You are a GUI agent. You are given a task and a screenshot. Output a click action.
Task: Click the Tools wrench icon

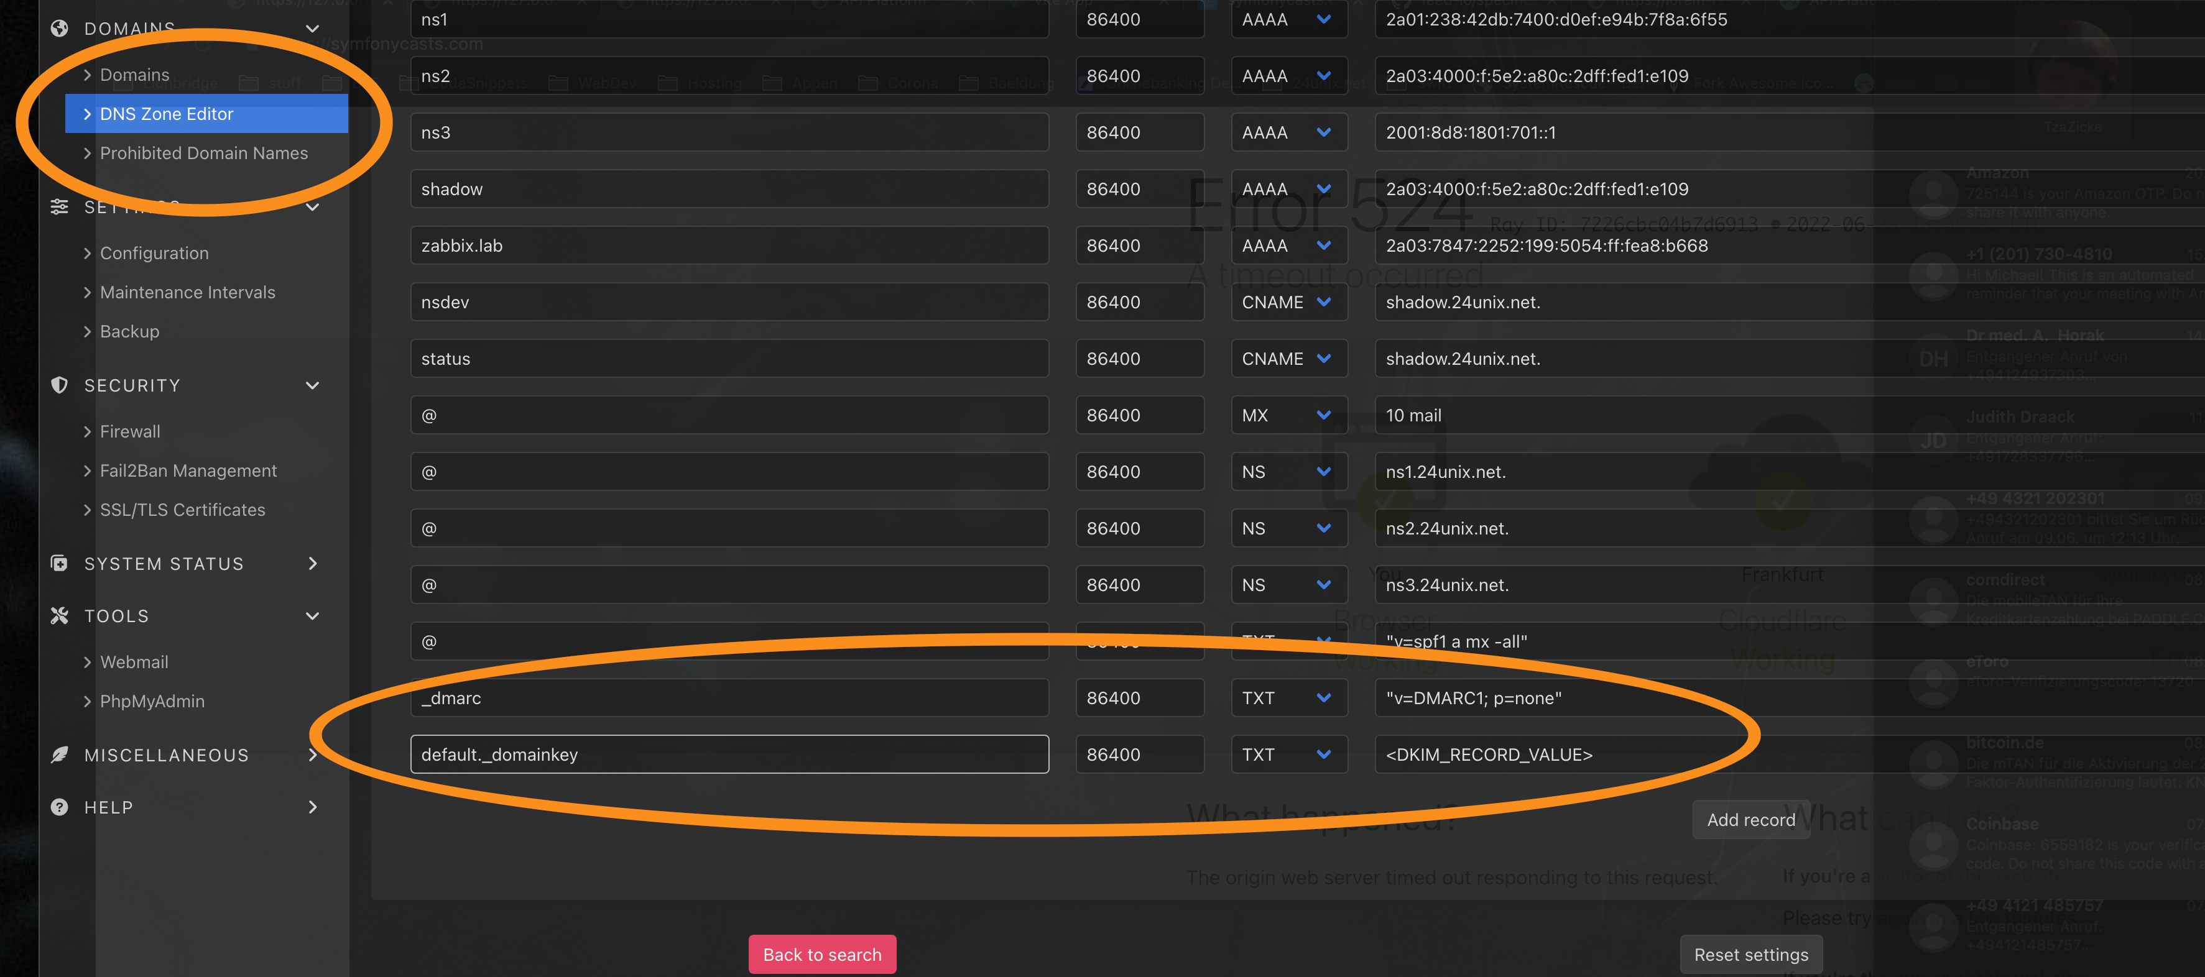pos(59,615)
